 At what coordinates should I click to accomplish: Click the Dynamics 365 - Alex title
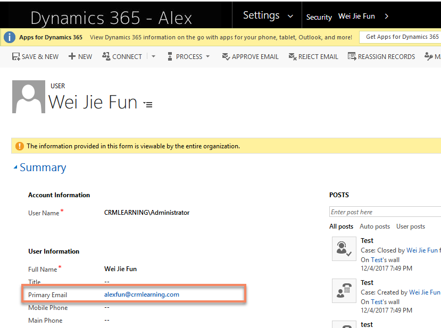pos(111,18)
